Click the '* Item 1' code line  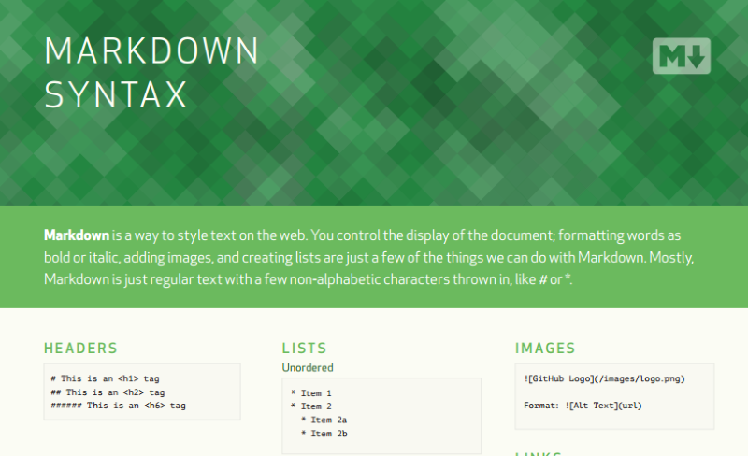(x=311, y=393)
